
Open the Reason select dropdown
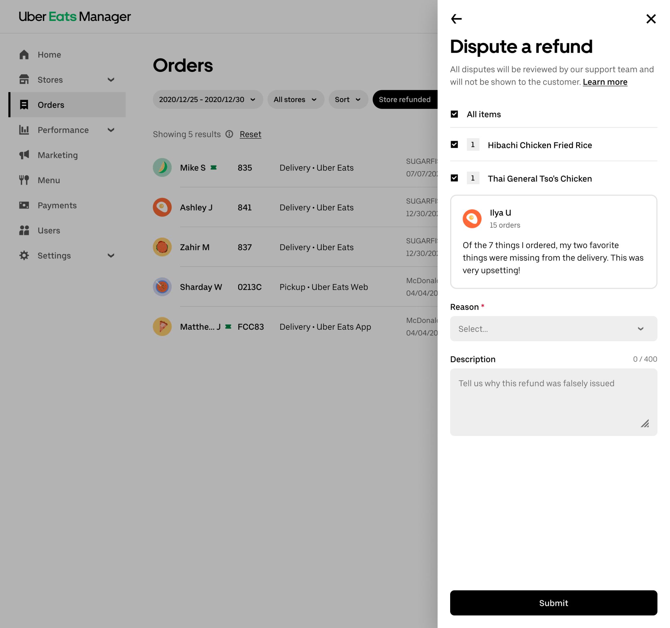point(554,328)
